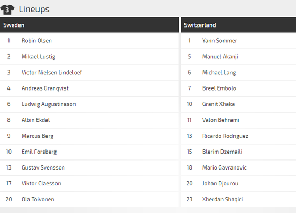Select the Sweden team header

click(x=89, y=25)
